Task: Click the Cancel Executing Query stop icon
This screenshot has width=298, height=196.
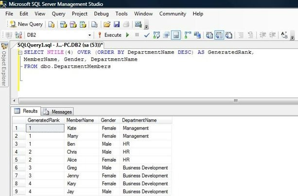Action: click(x=137, y=35)
